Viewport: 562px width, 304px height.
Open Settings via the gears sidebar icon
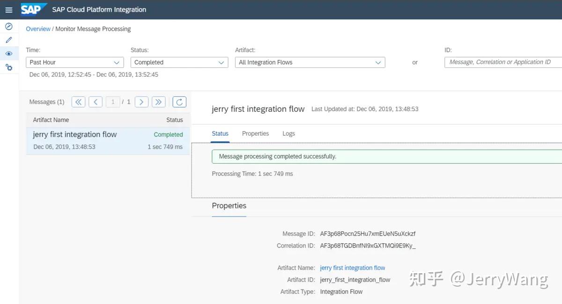8,67
